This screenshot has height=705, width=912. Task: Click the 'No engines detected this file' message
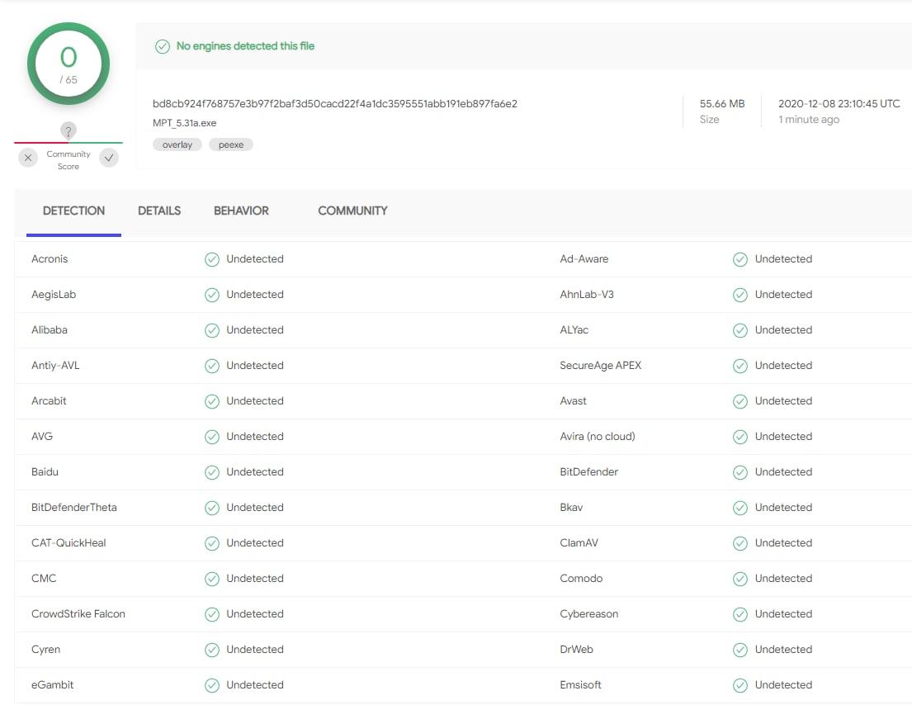[245, 46]
